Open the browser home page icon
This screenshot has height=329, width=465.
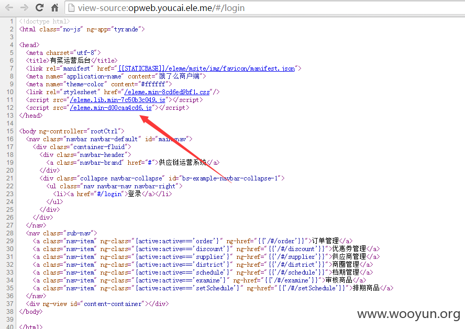[54, 7]
